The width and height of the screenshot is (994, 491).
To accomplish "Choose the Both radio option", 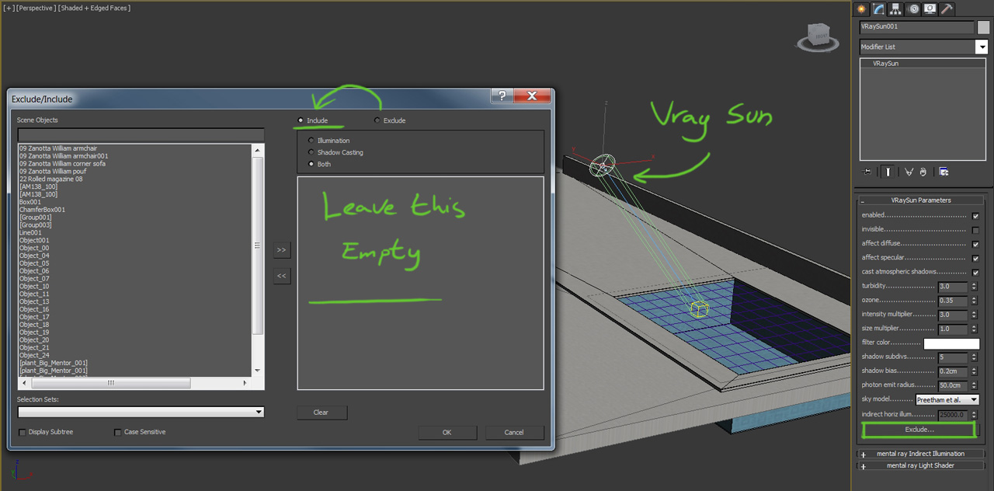I will (311, 164).
